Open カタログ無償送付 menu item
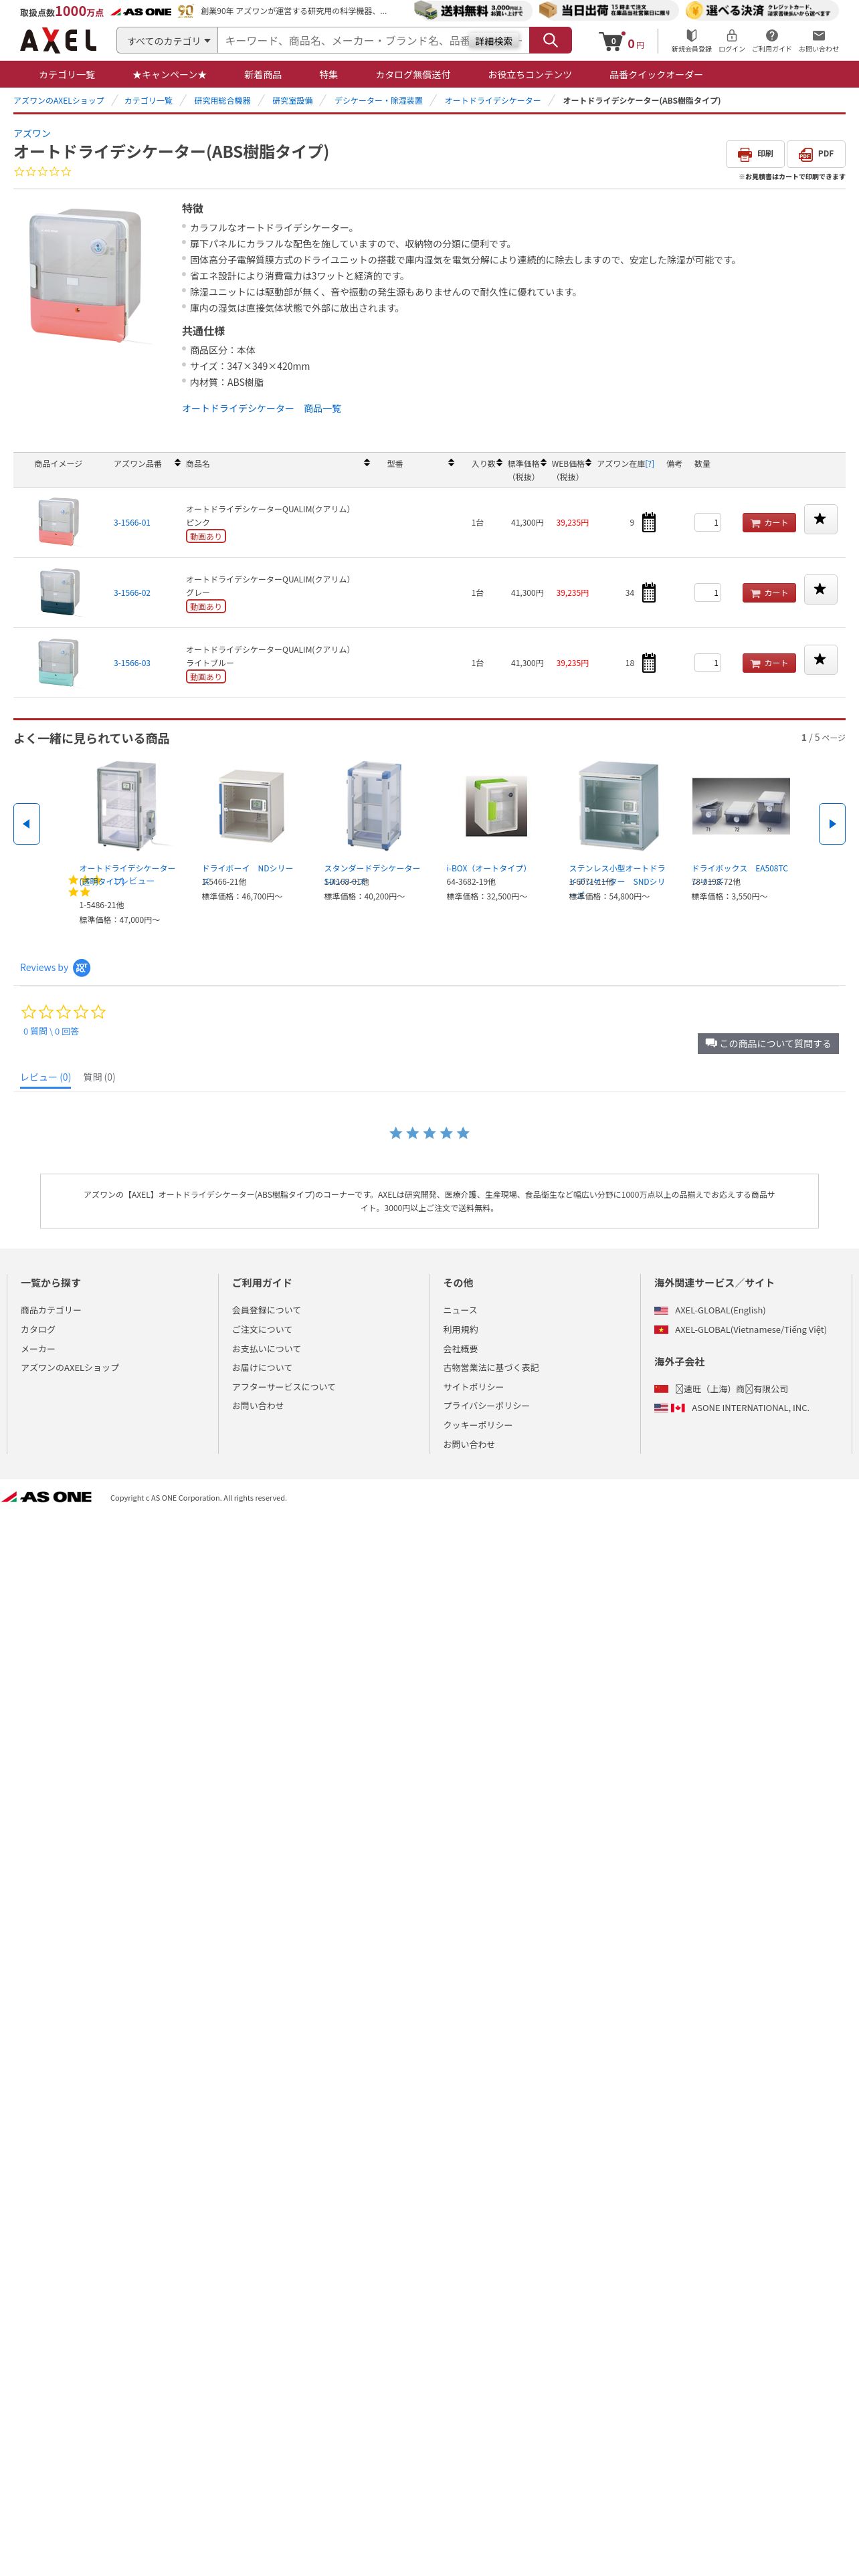 413,75
